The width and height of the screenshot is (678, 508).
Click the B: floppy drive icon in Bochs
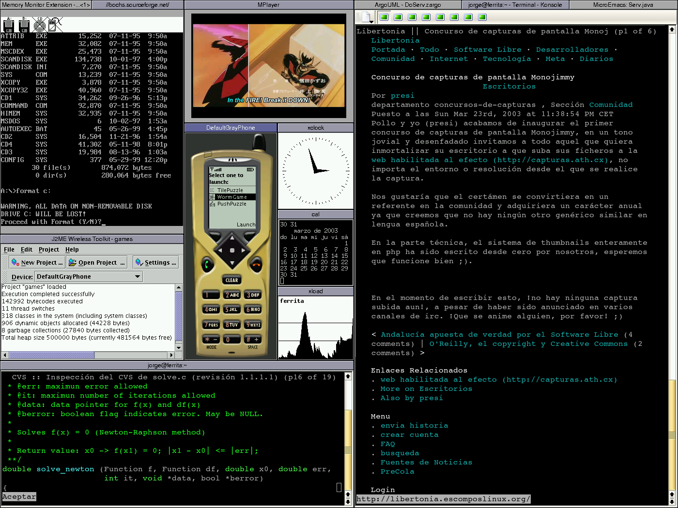pyautogui.click(x=24, y=25)
